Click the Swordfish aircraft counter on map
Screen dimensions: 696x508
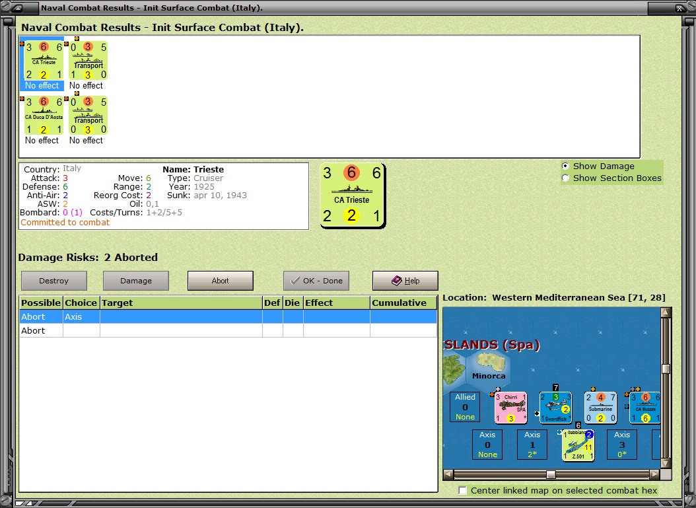[x=555, y=407]
